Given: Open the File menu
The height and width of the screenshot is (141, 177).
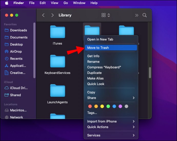Looking at the screenshot, I should [32, 3].
